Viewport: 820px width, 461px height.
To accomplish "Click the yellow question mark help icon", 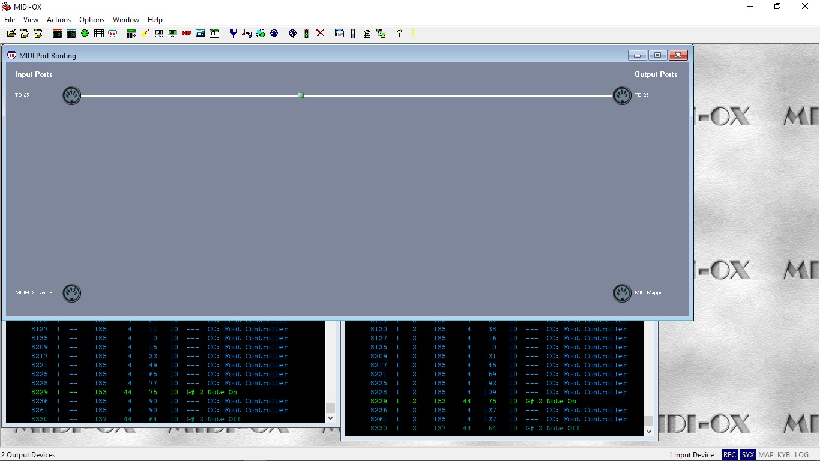I will [x=399, y=34].
